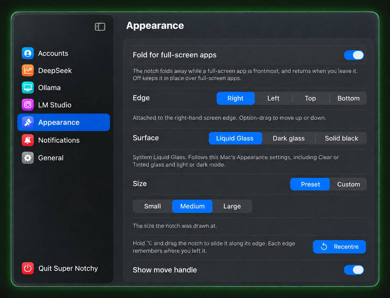The height and width of the screenshot is (298, 390).
Task: Click the purple LM Studio icon
Action: 28,105
